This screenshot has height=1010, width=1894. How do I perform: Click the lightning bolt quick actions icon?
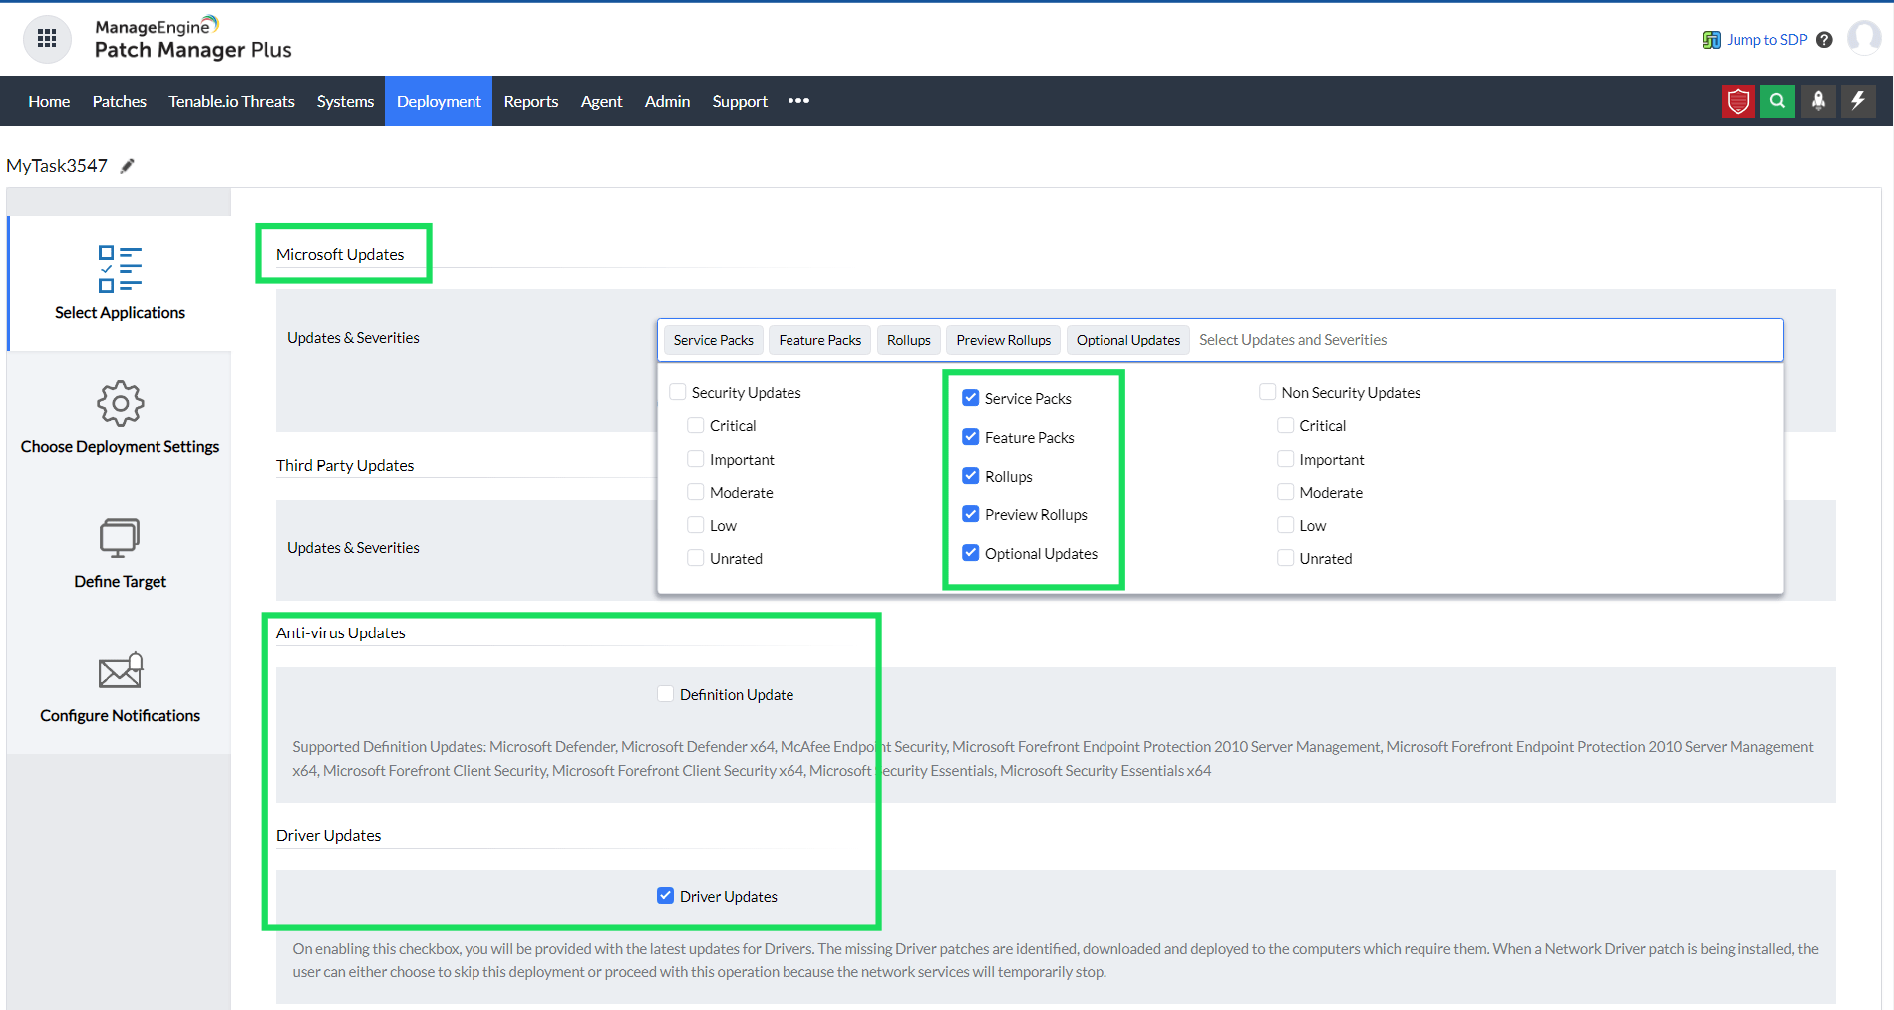1858,101
